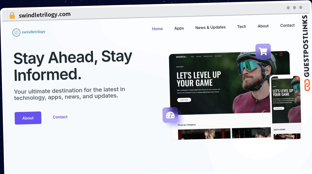Open the Tech nav item
312x174 pixels.
pyautogui.click(x=242, y=26)
